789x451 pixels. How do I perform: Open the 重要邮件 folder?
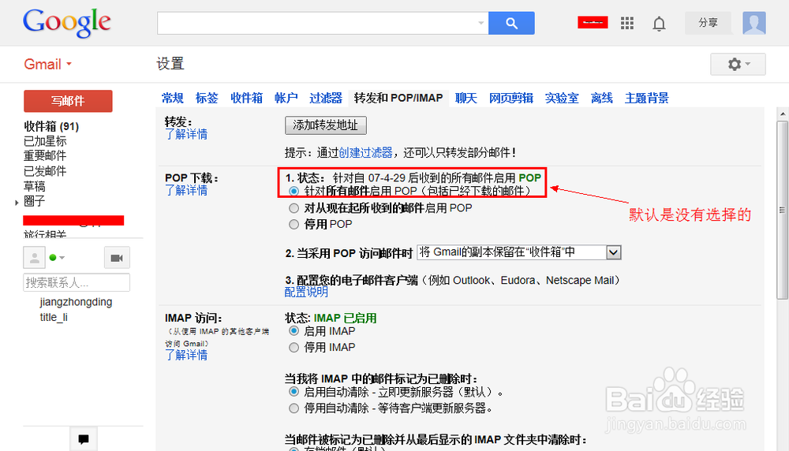(x=45, y=156)
